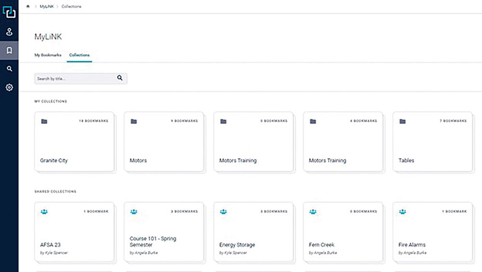Click the folder icon on the Tables card
Viewport: 482px width, 272px height.
(402, 121)
